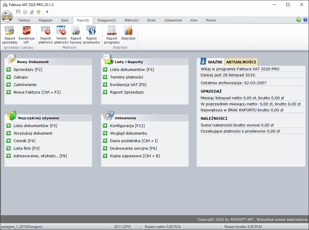Open the Raport sprzedaży ribbon icon
The image size is (309, 230).
[x=10, y=35]
